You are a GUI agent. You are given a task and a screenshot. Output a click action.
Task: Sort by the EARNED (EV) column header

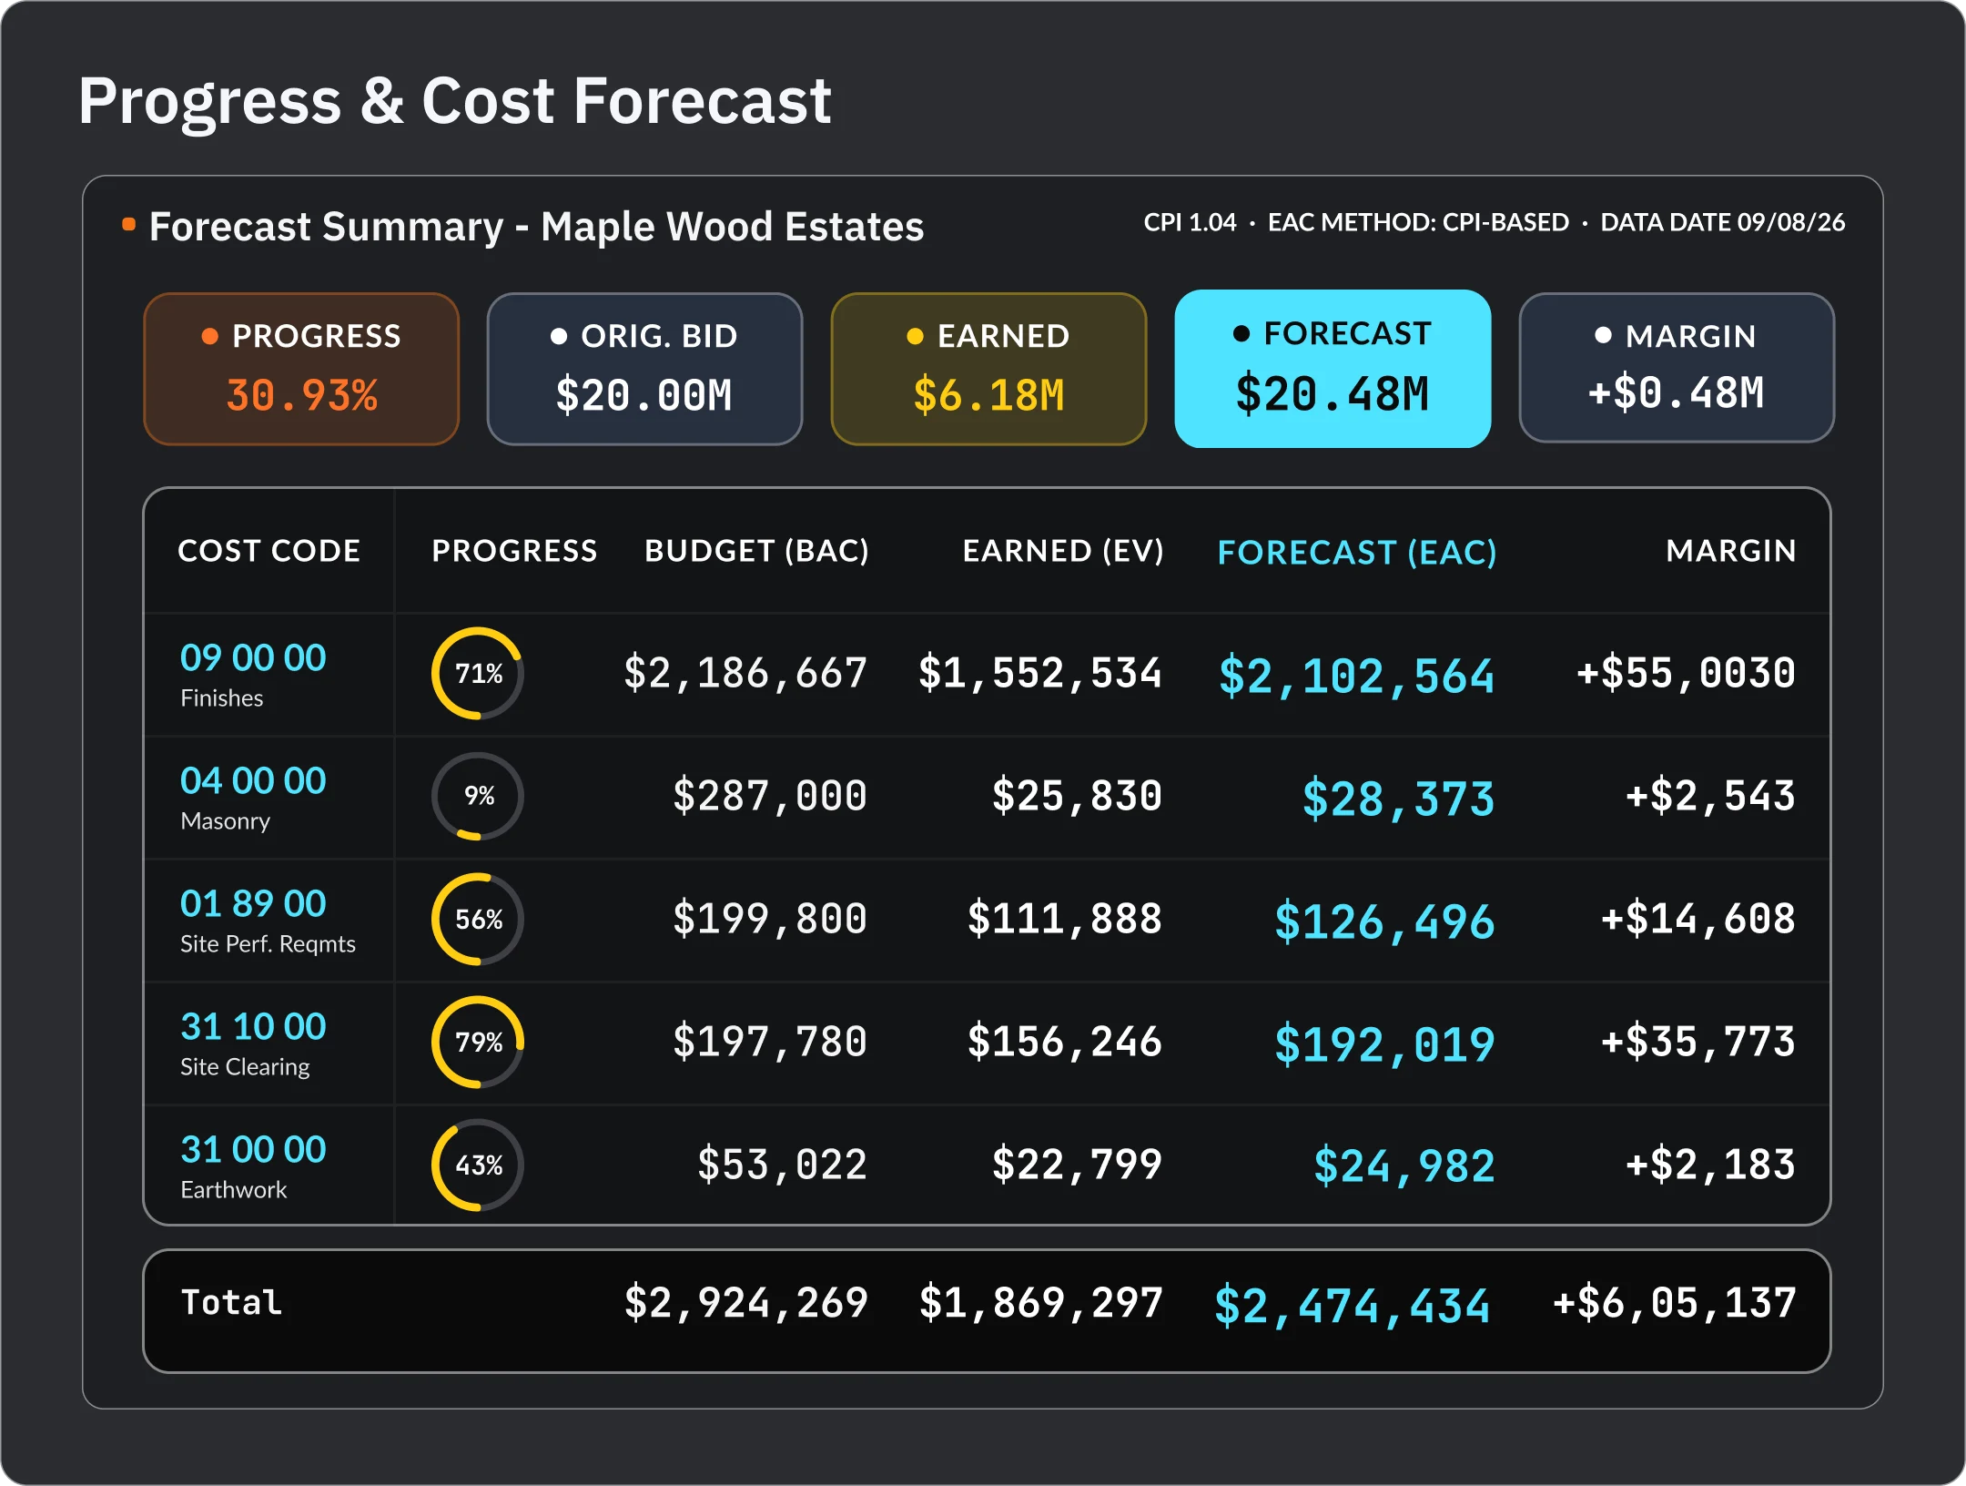click(x=1063, y=551)
